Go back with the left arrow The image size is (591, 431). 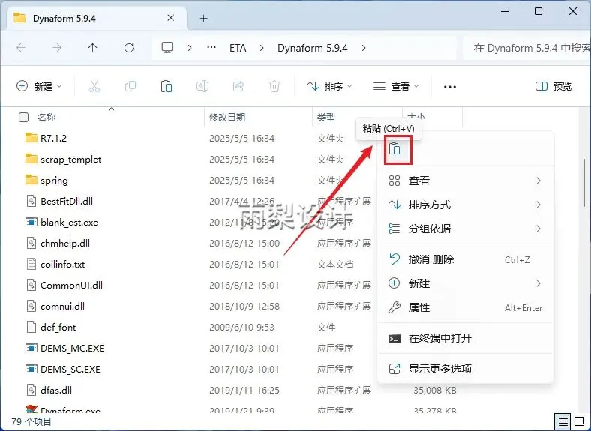point(21,48)
